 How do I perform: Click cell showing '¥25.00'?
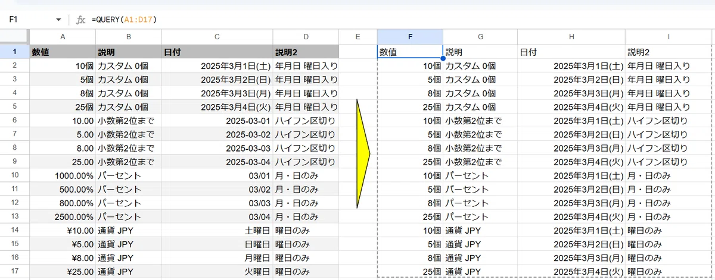point(63,271)
